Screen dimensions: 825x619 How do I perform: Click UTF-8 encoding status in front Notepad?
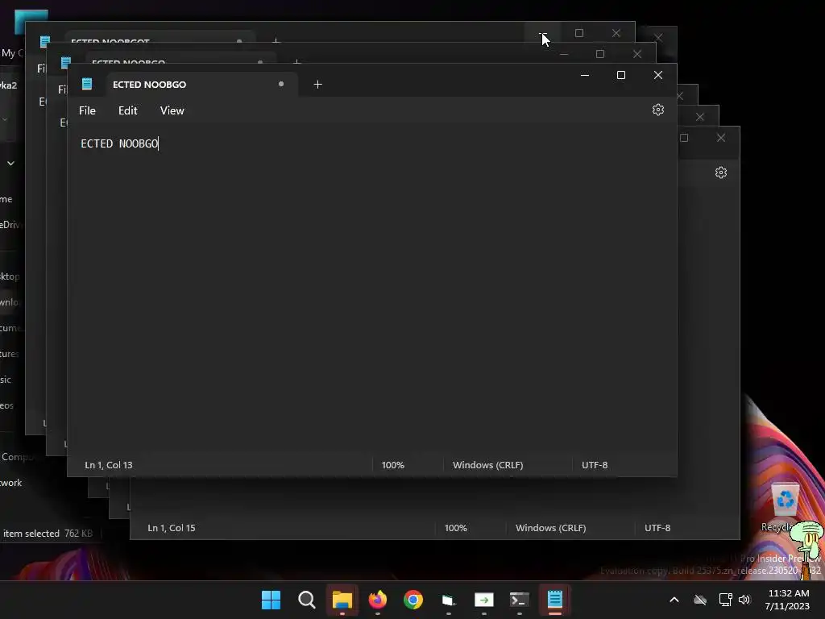(595, 465)
